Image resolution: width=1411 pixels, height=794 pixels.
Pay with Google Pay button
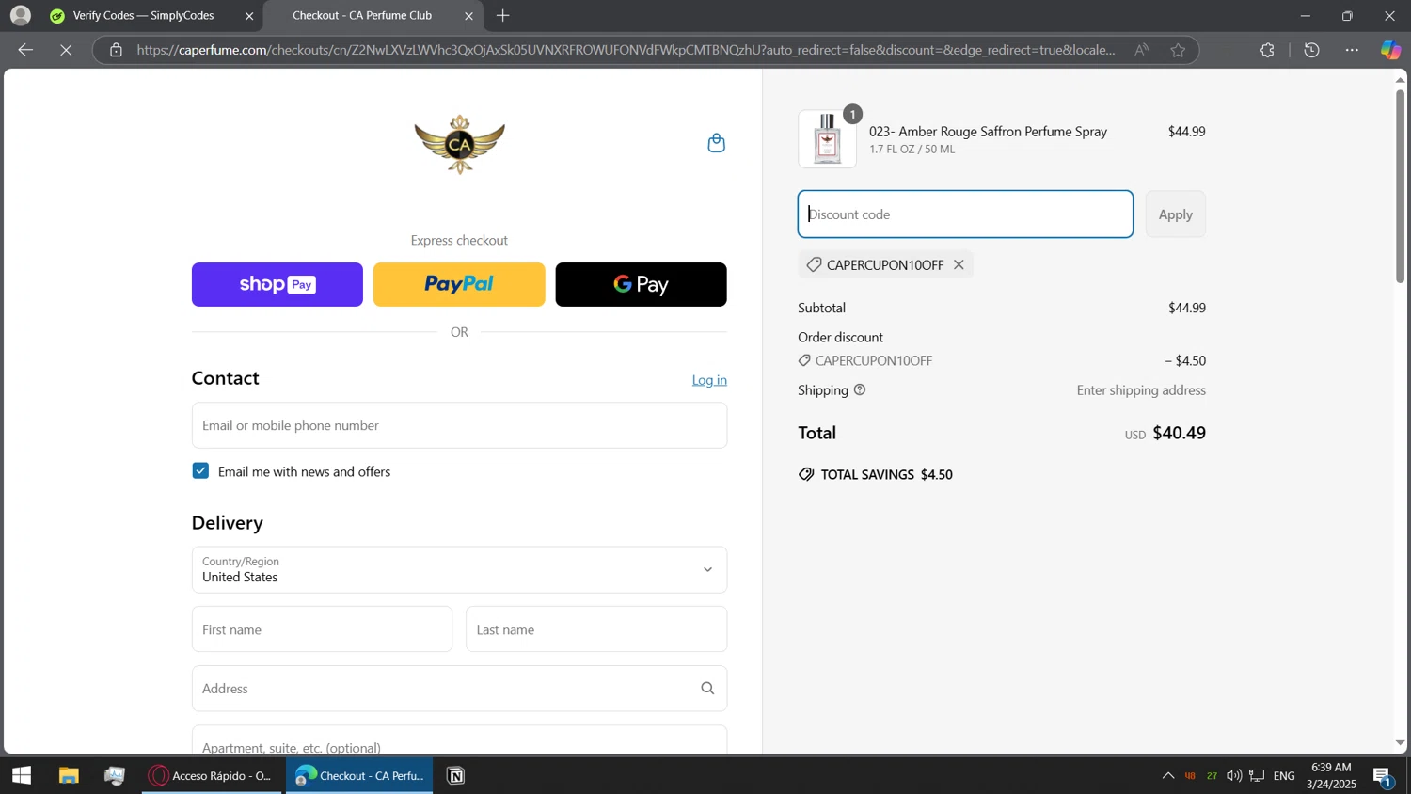click(x=641, y=284)
